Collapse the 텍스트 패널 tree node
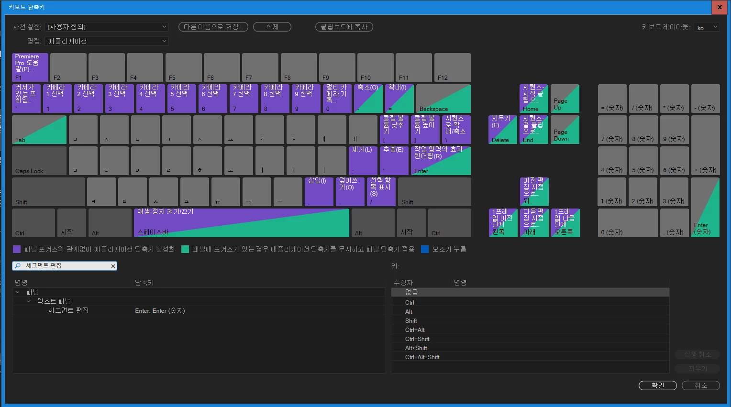 (28, 301)
